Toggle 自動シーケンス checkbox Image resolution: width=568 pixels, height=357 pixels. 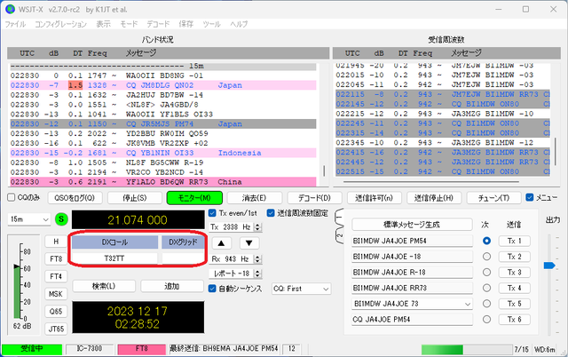pyautogui.click(x=213, y=289)
